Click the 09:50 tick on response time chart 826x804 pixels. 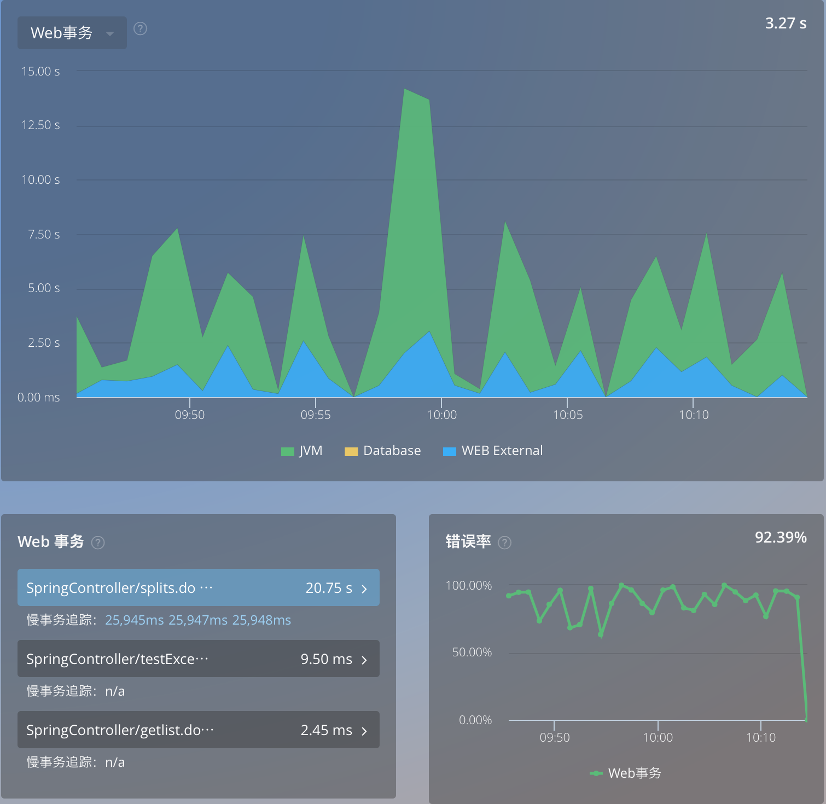click(190, 415)
